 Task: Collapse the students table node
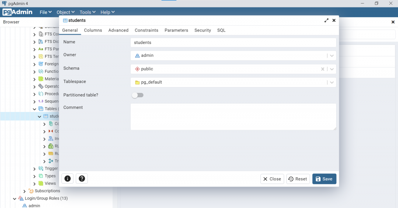(39, 116)
